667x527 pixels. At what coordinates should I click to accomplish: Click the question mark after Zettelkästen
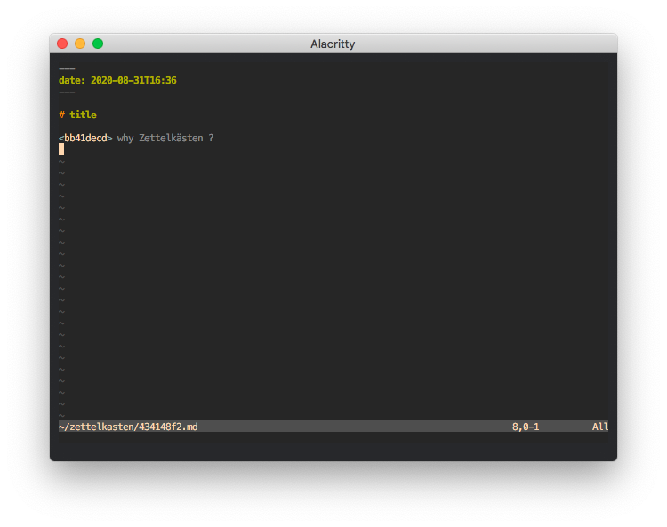(x=211, y=138)
